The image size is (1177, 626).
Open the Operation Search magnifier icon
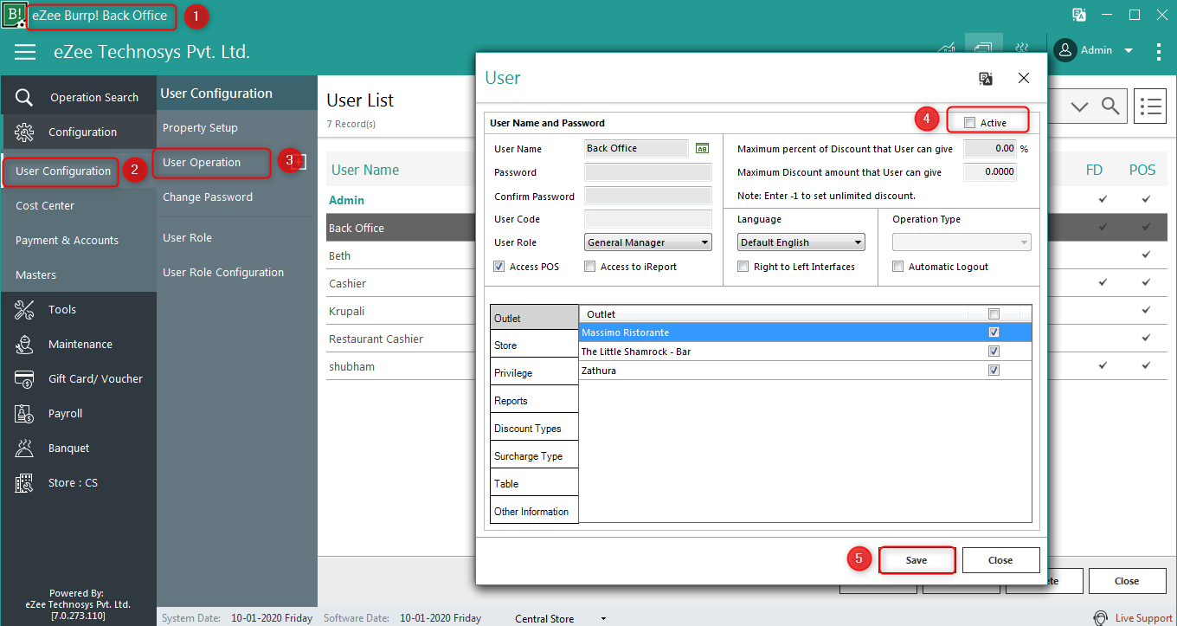coord(24,97)
